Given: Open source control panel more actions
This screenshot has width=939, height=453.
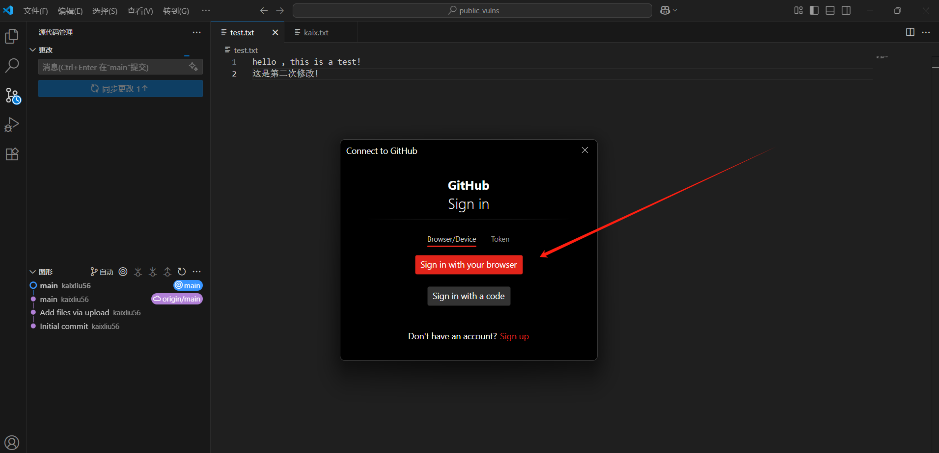Looking at the screenshot, I should (x=197, y=32).
